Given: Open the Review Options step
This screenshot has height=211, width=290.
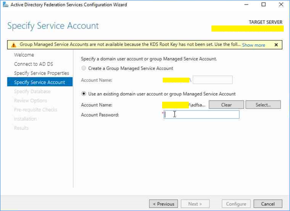Looking at the screenshot, I should pos(30,101).
